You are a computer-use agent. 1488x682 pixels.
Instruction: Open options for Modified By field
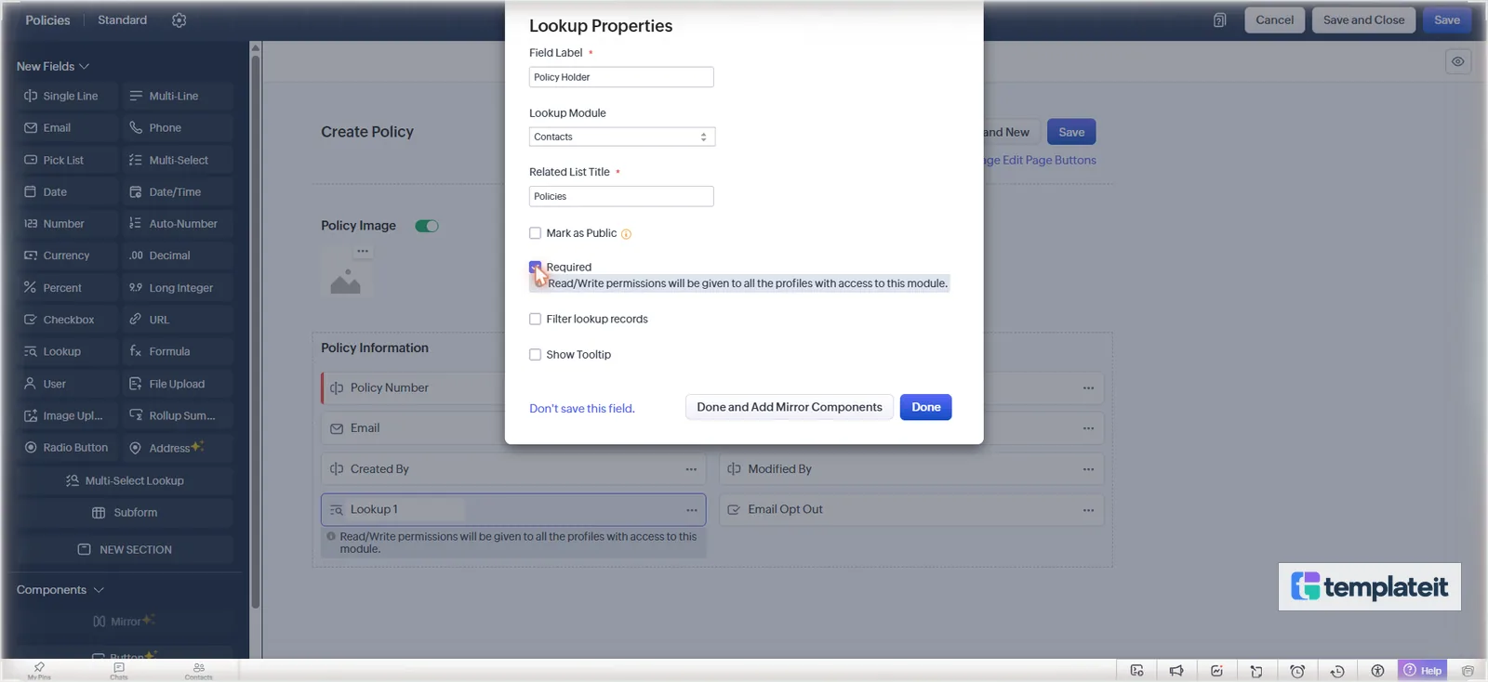pyautogui.click(x=1088, y=469)
